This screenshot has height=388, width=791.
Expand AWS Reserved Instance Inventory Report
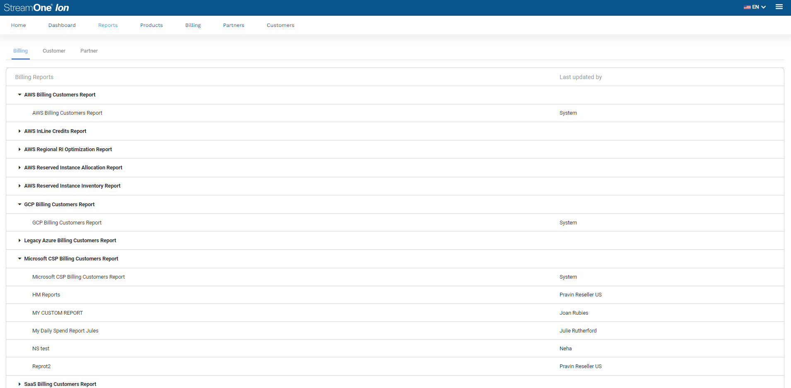point(19,186)
